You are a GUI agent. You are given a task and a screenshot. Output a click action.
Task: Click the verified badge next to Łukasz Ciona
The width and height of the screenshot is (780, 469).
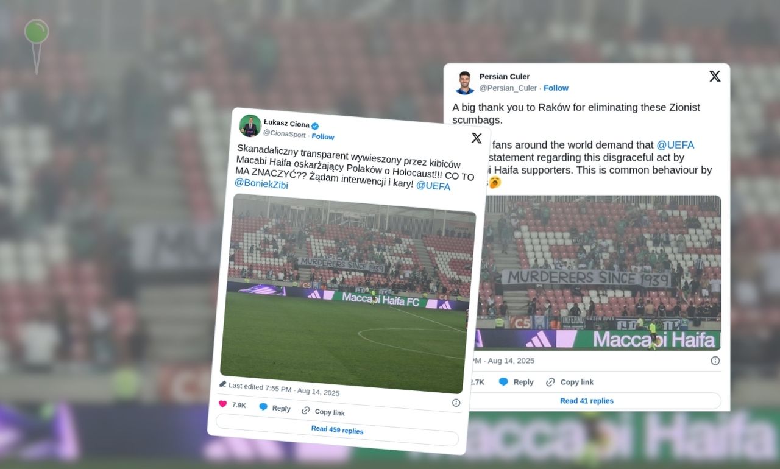(x=315, y=126)
